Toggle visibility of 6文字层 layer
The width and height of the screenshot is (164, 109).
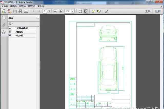pos(10,36)
